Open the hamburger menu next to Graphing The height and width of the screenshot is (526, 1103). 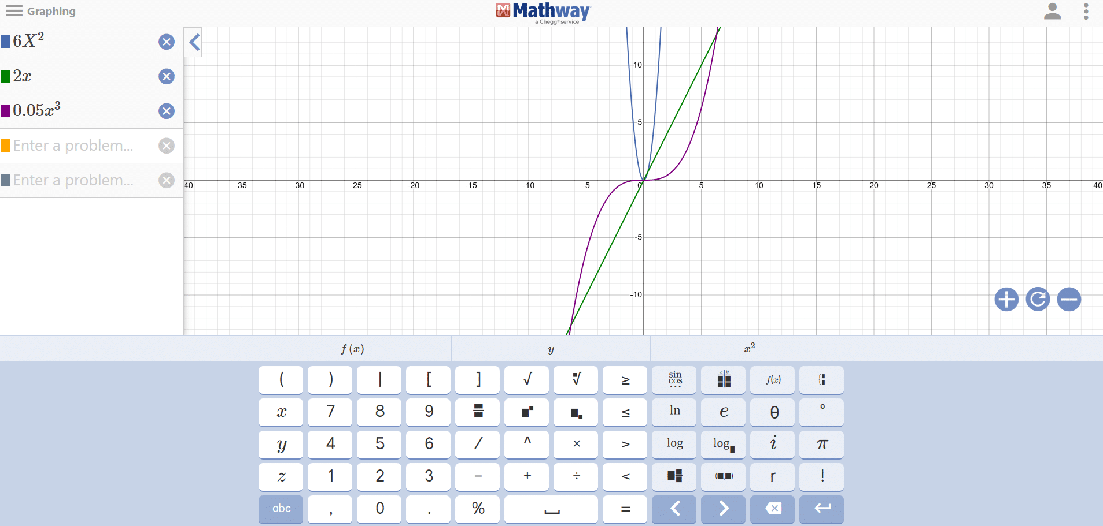[x=14, y=11]
